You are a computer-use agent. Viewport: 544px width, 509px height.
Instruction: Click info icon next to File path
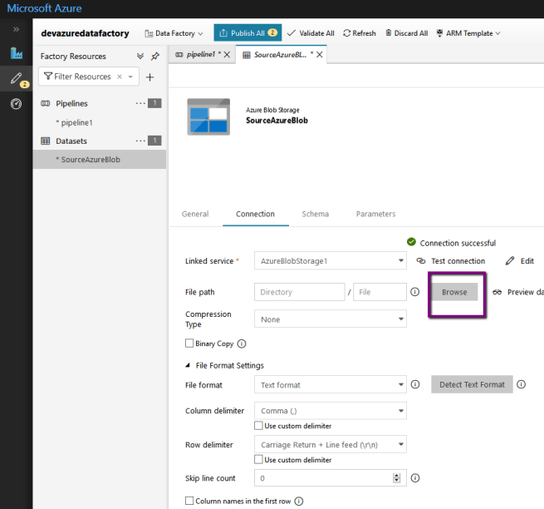(414, 292)
